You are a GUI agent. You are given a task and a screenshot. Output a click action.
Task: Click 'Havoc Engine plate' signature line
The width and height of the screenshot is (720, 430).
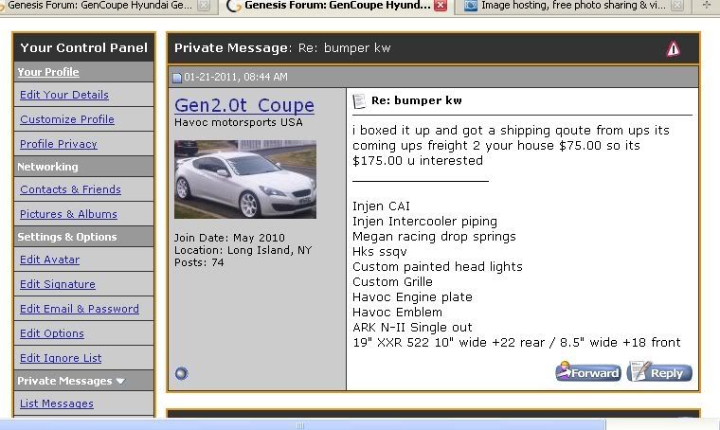click(x=412, y=297)
